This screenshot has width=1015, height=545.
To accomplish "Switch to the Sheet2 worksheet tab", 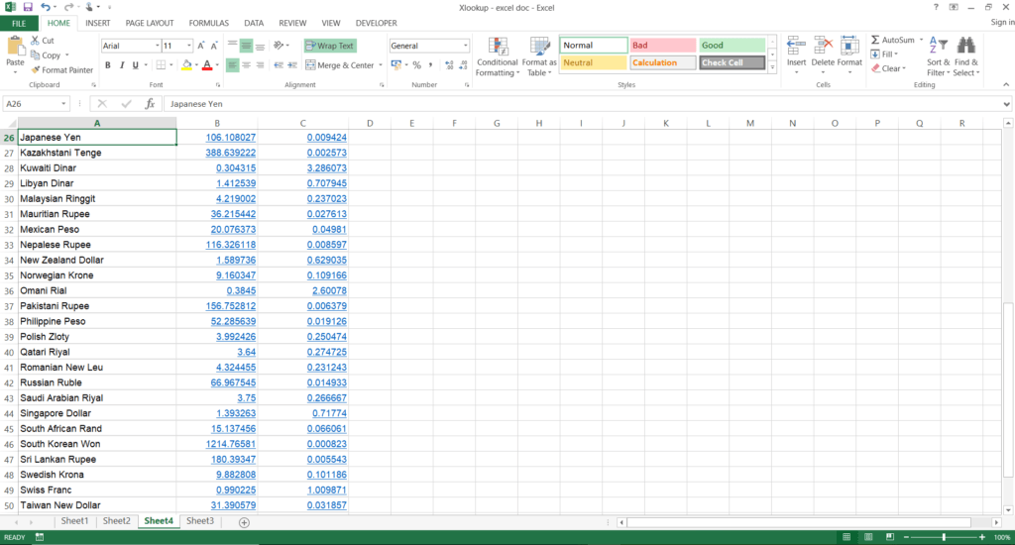I will click(x=116, y=520).
